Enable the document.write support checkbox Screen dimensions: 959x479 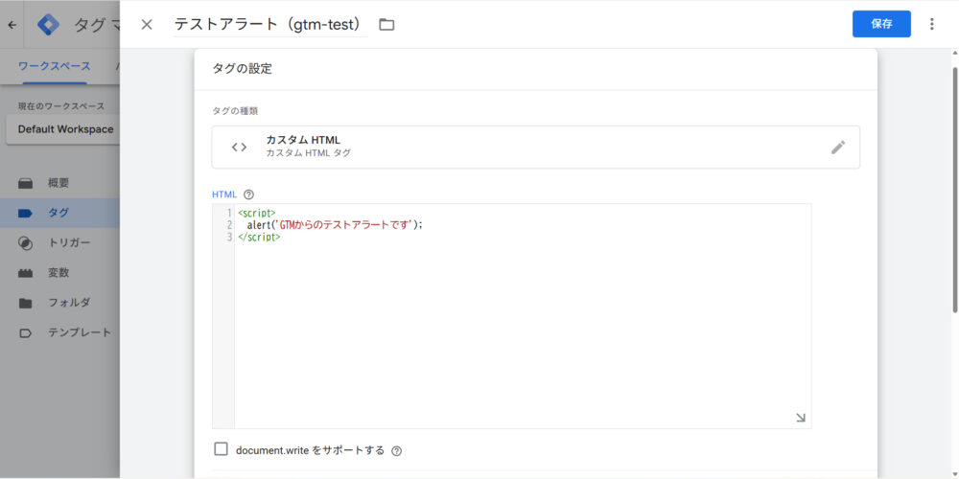tap(222, 449)
